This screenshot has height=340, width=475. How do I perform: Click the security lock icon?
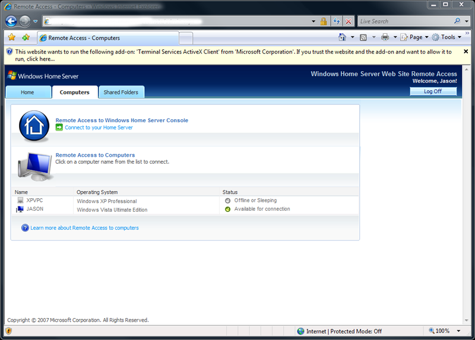coord(324,21)
